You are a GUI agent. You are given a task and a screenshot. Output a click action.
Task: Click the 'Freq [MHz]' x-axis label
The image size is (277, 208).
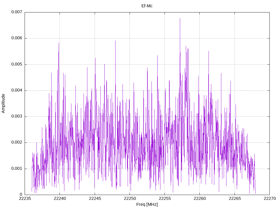pyautogui.click(x=147, y=204)
